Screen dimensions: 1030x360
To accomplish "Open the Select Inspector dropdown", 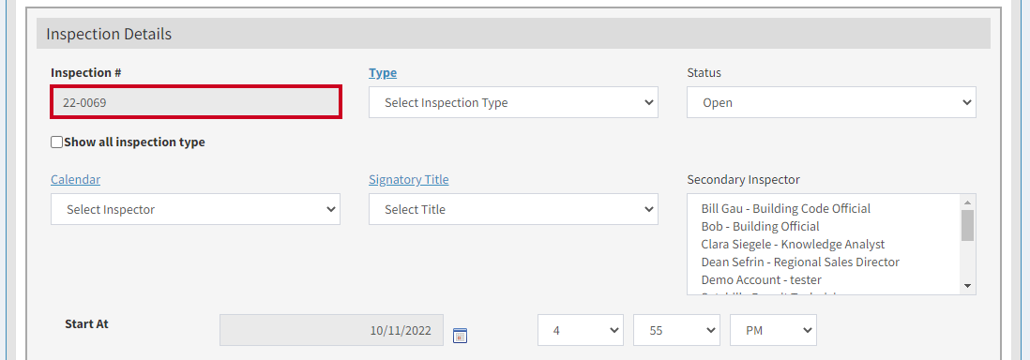I will coord(195,210).
